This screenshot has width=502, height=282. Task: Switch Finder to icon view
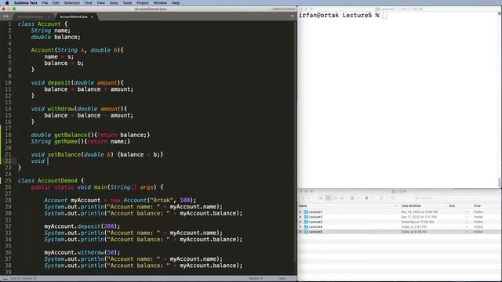(x=321, y=198)
